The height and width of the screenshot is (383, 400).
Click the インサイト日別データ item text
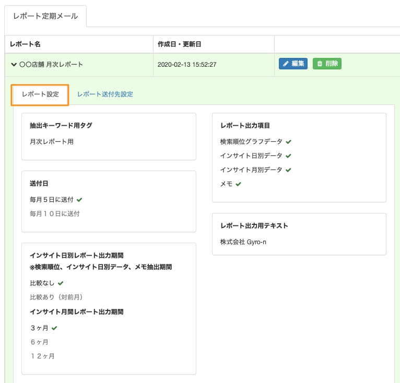point(251,156)
